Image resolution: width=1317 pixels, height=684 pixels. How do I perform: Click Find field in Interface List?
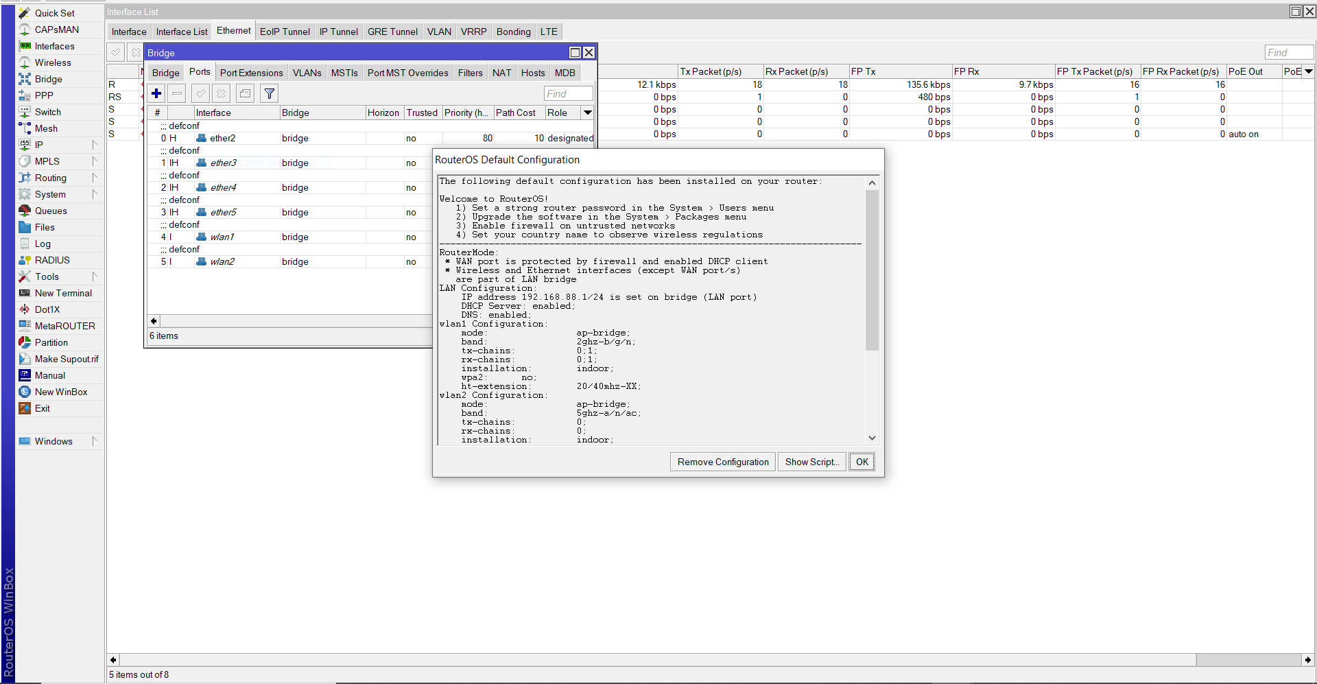click(x=1289, y=52)
